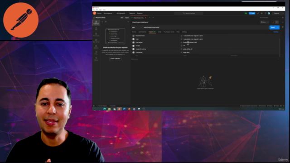Open the user avatar menu
This screenshot has height=163, width=290.
(269, 13)
